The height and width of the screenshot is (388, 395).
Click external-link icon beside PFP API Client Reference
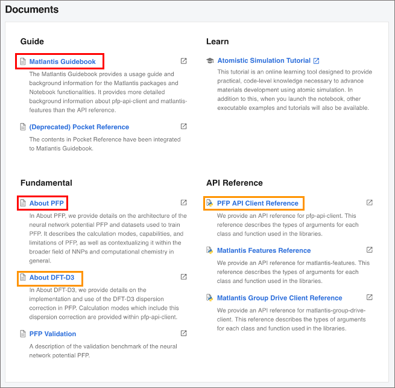[x=370, y=203]
